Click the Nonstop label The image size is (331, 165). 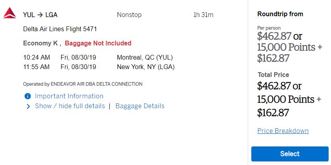coord(129,15)
